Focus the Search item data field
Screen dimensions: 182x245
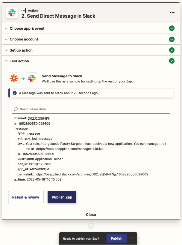click(x=91, y=109)
